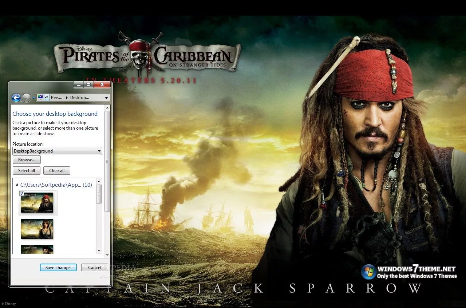Image resolution: width=466 pixels, height=308 pixels.
Task: Click the Browse... button
Action: 27,160
